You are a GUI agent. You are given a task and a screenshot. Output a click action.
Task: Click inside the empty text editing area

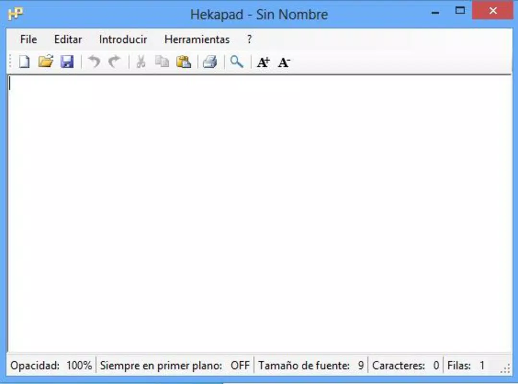click(x=259, y=214)
